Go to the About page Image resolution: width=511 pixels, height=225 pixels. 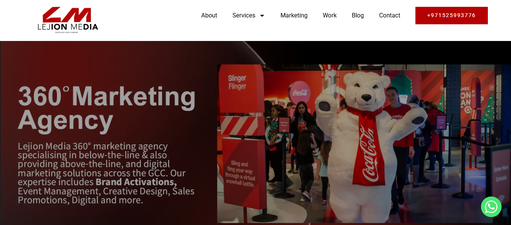pyautogui.click(x=209, y=16)
